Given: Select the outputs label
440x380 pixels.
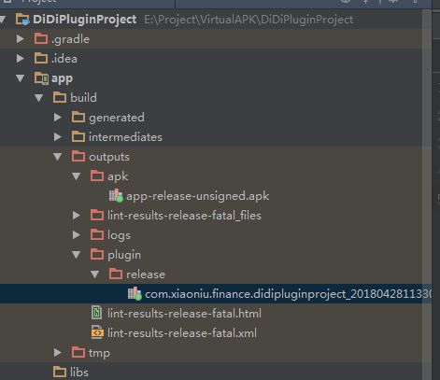Looking at the screenshot, I should pyautogui.click(x=109, y=157).
